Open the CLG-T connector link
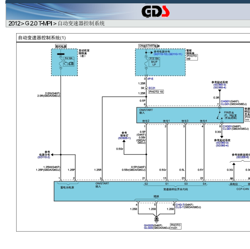 point(180,207)
